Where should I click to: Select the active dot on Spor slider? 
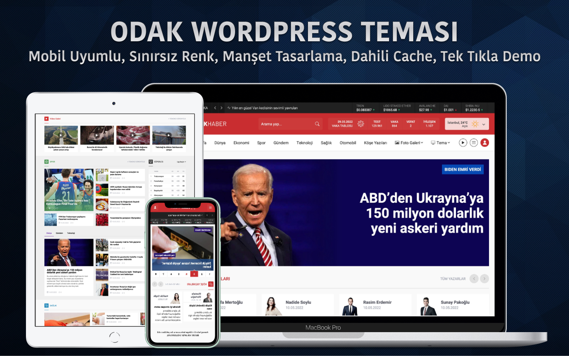point(49,208)
